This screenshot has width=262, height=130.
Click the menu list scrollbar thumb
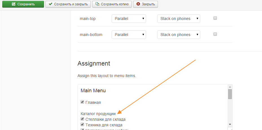(x=230, y=94)
